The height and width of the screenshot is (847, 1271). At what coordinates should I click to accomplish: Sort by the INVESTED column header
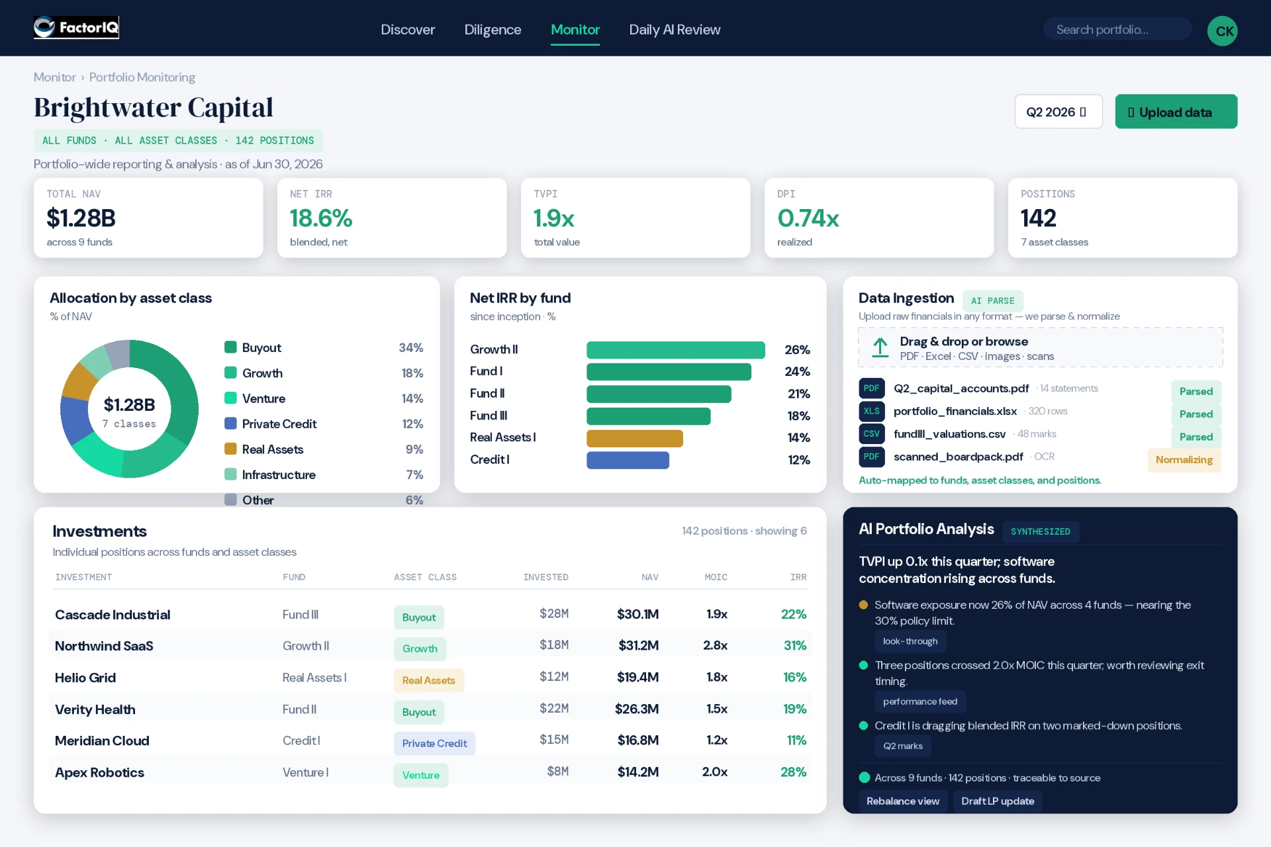(x=546, y=577)
